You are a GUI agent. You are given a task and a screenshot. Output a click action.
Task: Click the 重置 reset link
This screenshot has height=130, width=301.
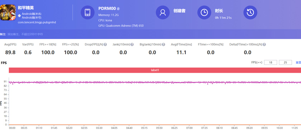298,62
